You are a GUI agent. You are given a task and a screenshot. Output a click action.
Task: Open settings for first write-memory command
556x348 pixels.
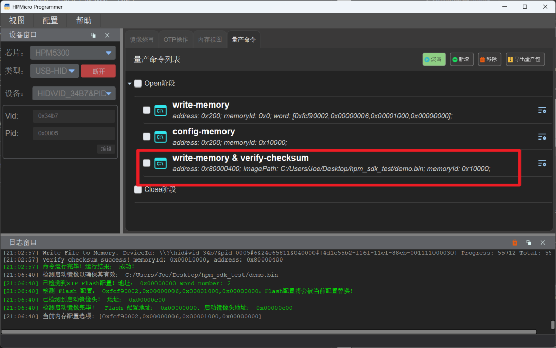click(542, 110)
